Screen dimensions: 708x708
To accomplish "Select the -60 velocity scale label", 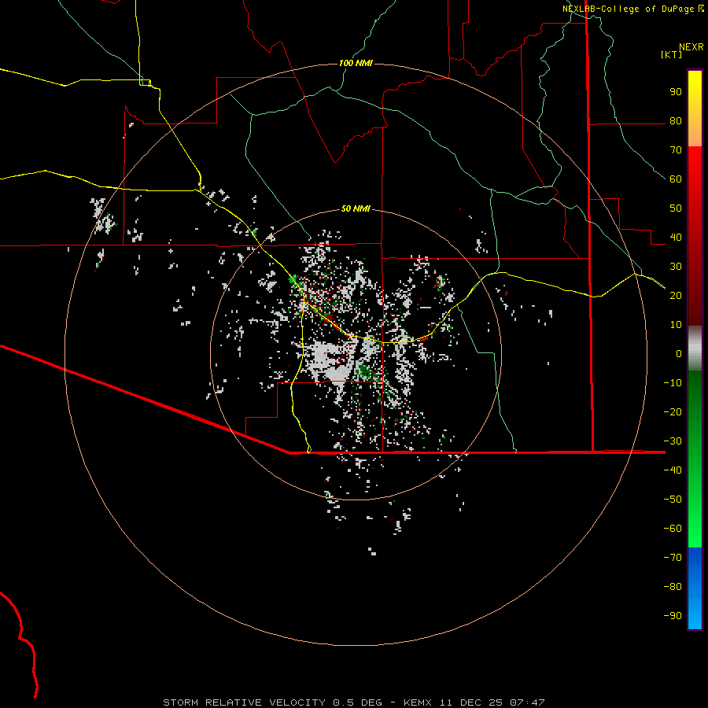I will click(673, 529).
